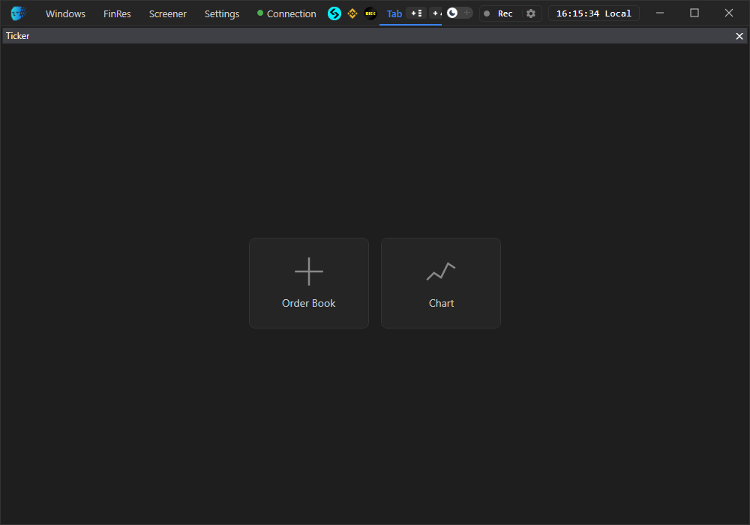The width and height of the screenshot is (750, 525).
Task: Click the 16:15:34 Local clock display
Action: tap(593, 13)
